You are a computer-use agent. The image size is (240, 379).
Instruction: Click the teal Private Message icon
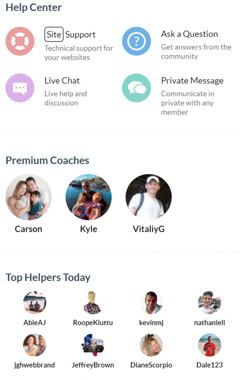click(x=137, y=88)
